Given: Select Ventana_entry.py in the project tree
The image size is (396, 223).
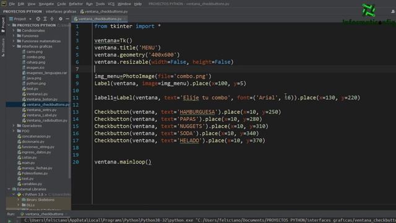Looking at the screenshot, I should (x=41, y=110).
